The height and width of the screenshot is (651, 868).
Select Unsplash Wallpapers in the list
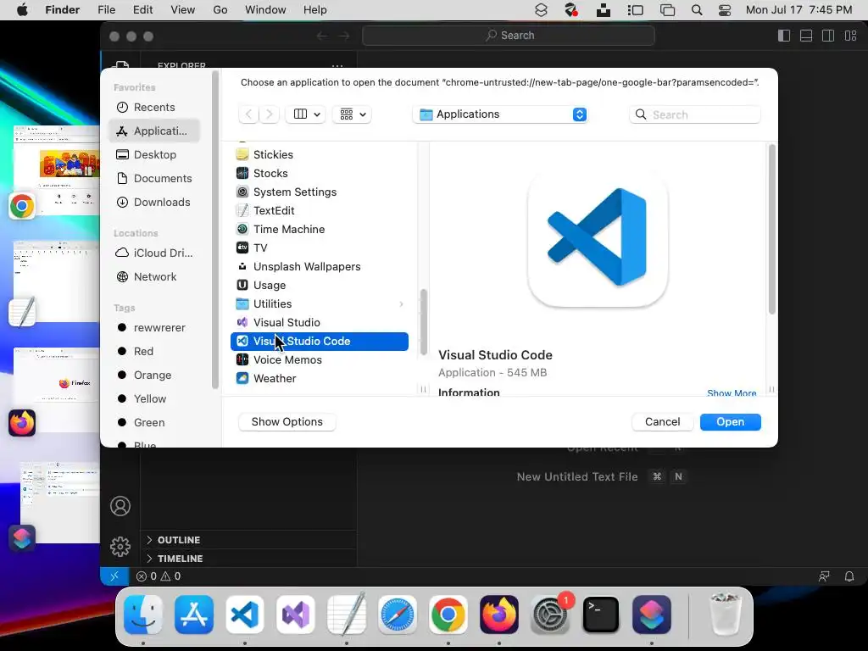point(320,266)
